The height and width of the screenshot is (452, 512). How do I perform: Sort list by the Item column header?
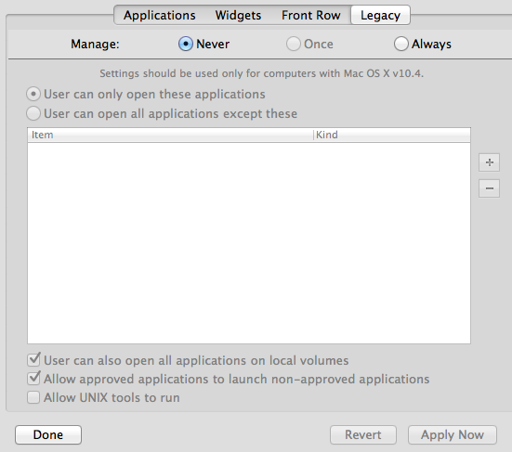(170, 135)
